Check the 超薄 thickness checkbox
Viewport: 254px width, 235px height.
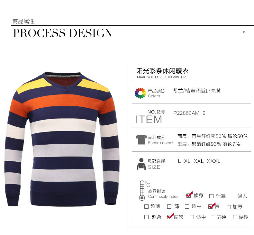click(x=146, y=206)
